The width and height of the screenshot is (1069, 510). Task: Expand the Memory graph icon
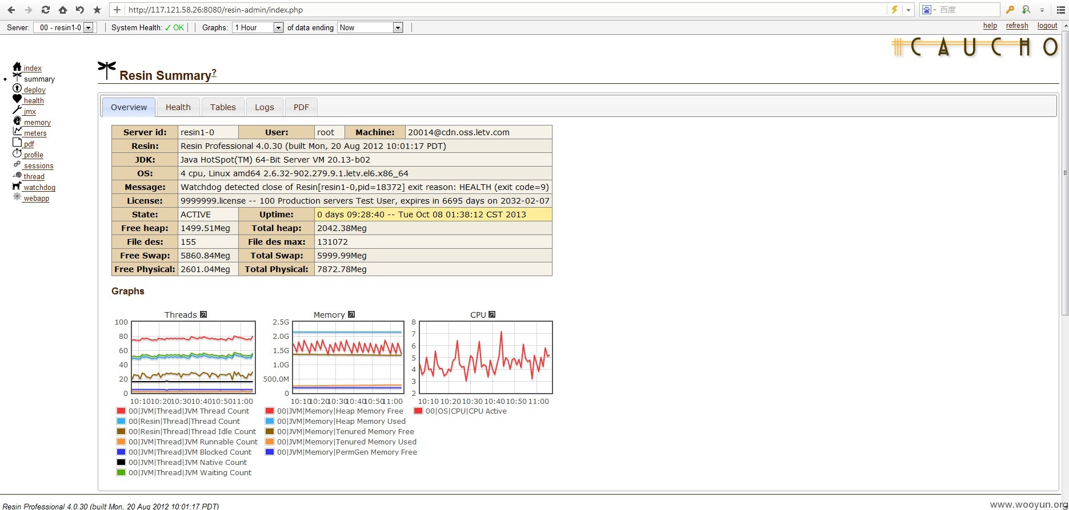[351, 314]
